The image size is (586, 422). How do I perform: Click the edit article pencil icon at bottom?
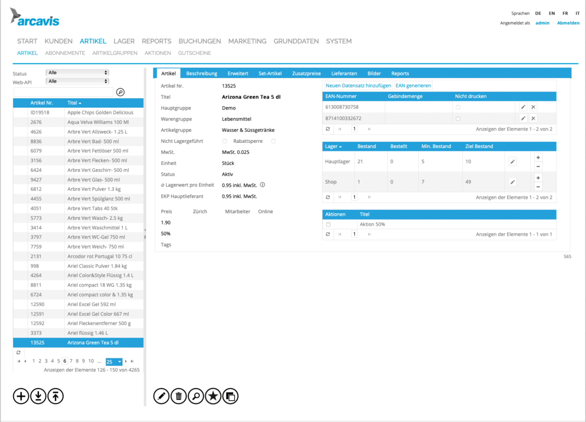[161, 396]
